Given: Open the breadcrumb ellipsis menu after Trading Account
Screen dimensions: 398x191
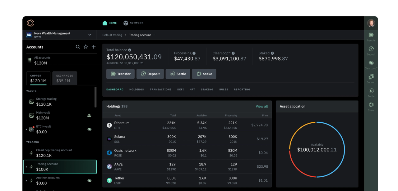Looking at the screenshot, I should click(x=154, y=35).
